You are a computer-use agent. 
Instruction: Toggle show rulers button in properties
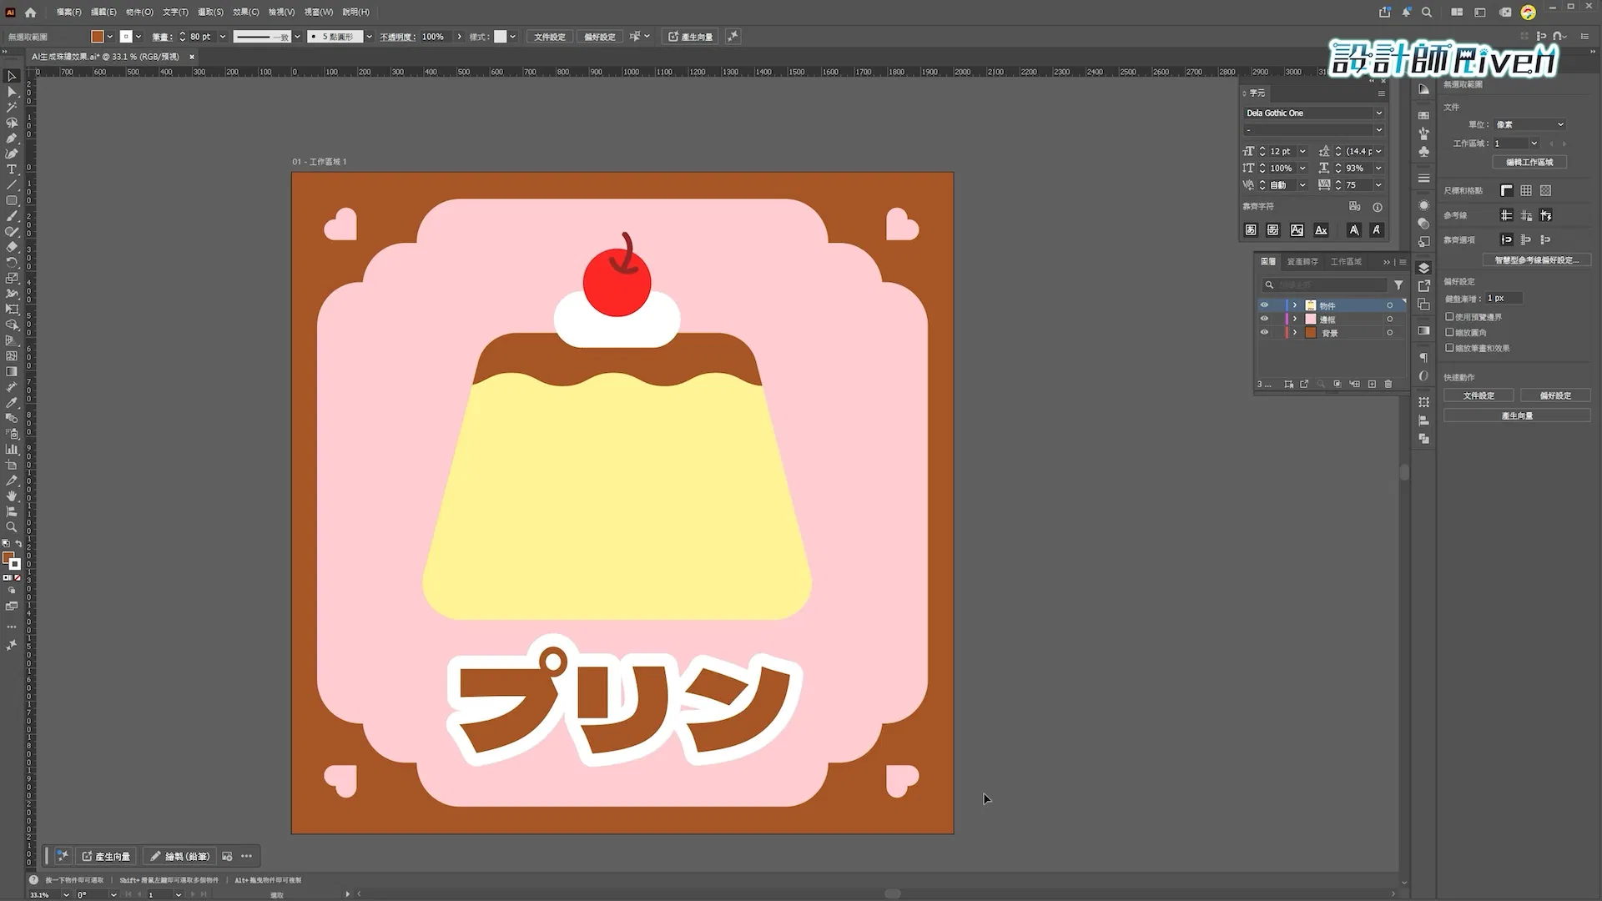point(1507,191)
